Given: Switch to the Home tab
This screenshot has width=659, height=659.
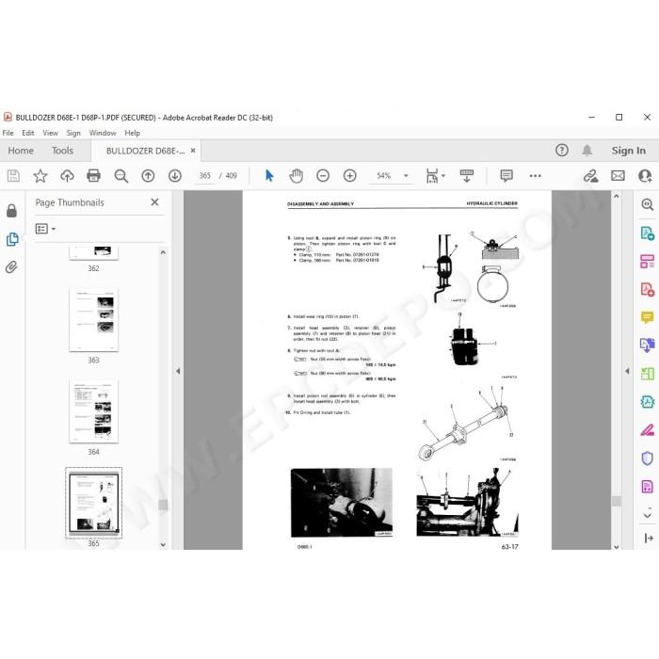Looking at the screenshot, I should point(21,151).
